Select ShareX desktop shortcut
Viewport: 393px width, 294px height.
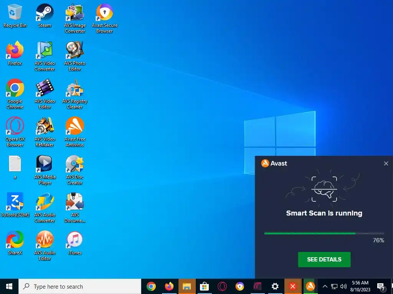pos(15,243)
